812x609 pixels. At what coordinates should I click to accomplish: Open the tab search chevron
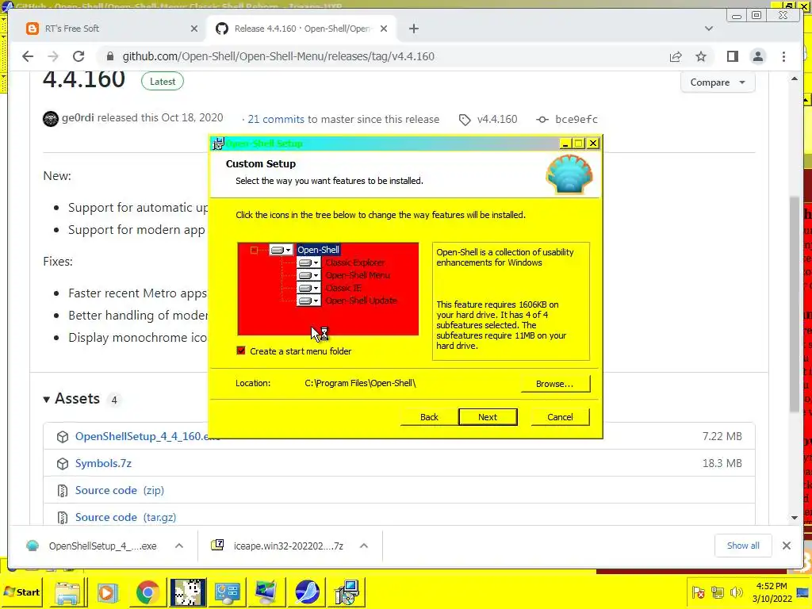coord(709,29)
